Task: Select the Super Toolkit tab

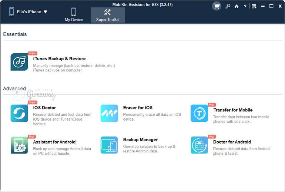Action: tap(108, 15)
